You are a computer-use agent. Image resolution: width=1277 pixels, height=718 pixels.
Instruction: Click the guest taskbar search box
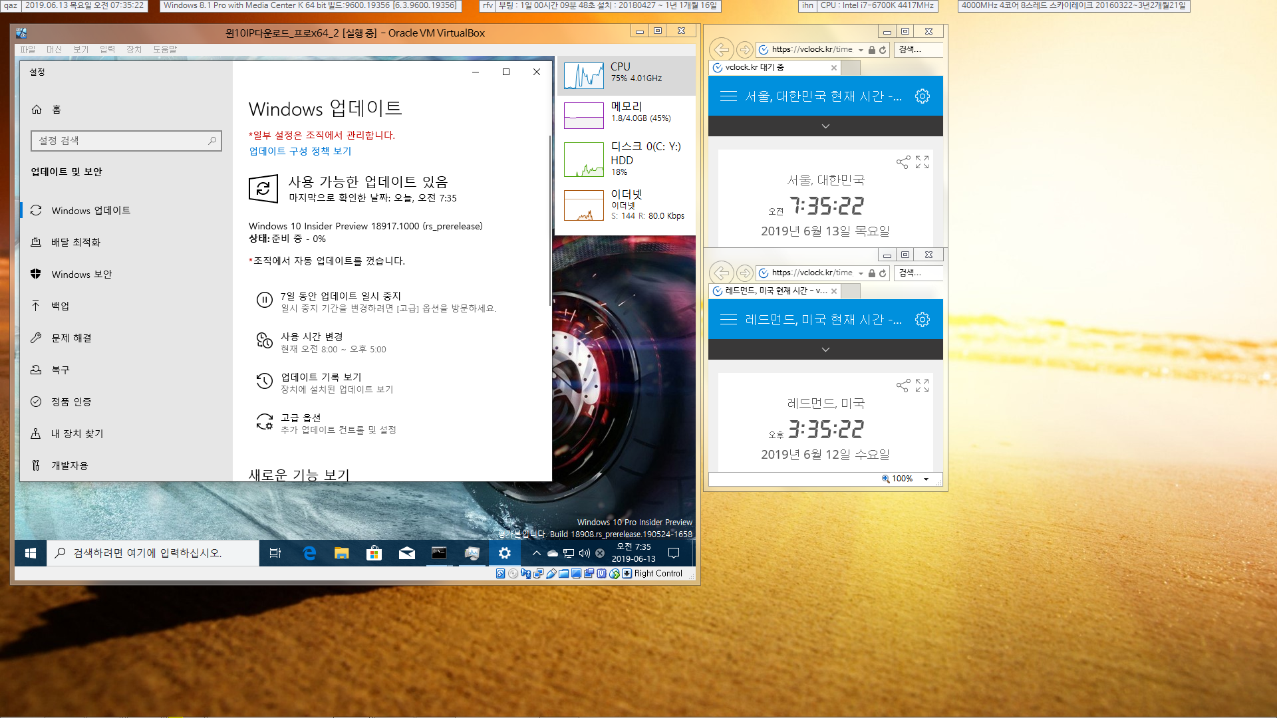click(x=153, y=552)
